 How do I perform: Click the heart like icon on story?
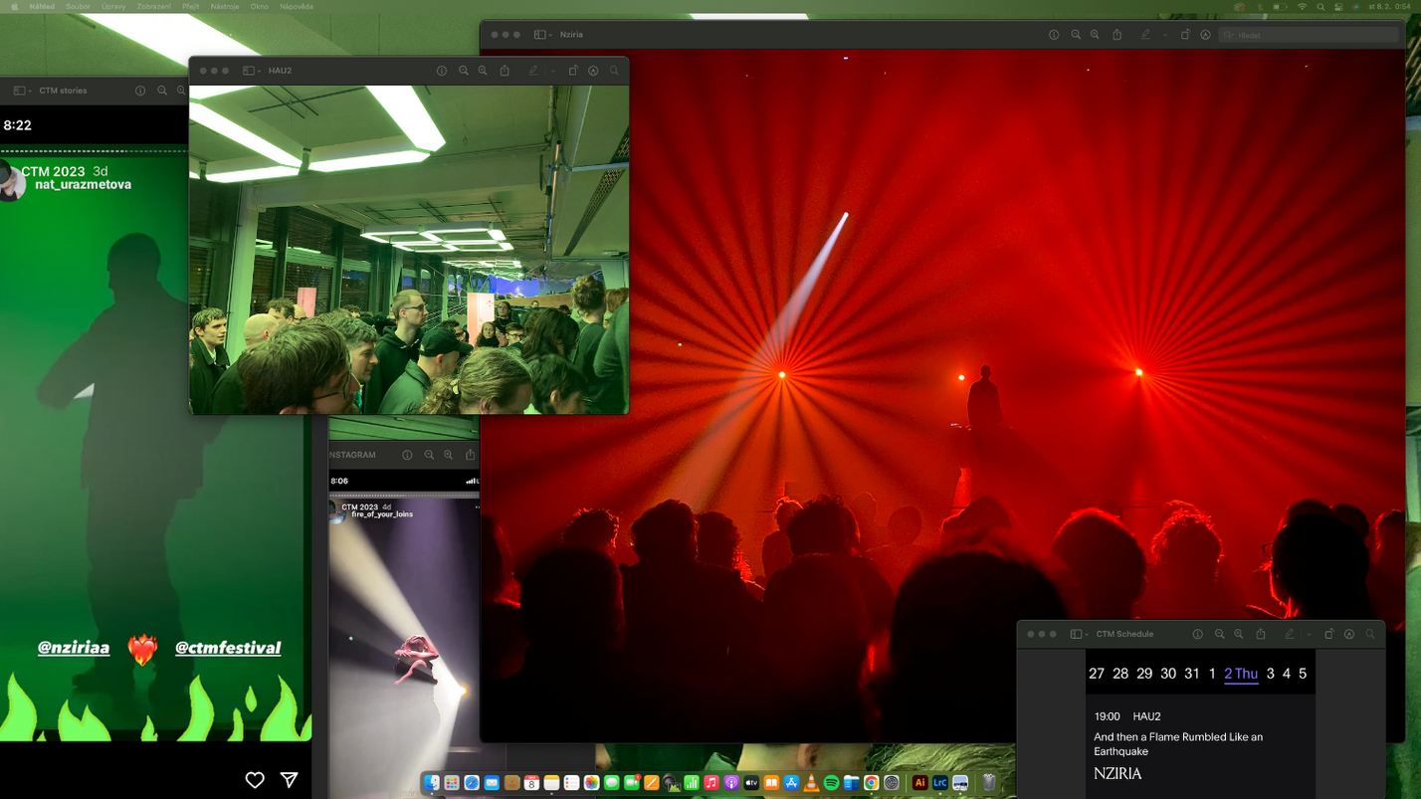pyautogui.click(x=255, y=780)
